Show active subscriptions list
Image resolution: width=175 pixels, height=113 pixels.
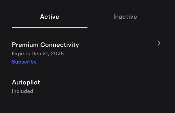click(x=49, y=17)
